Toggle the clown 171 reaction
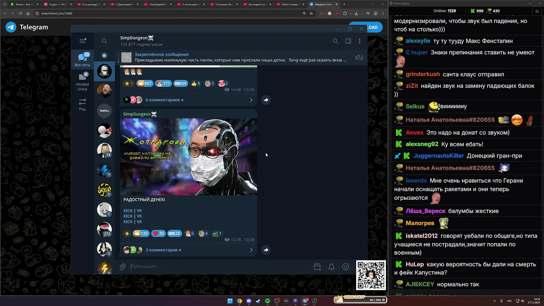Image resolution: width=544 pixels, height=306 pixels. click(x=163, y=84)
